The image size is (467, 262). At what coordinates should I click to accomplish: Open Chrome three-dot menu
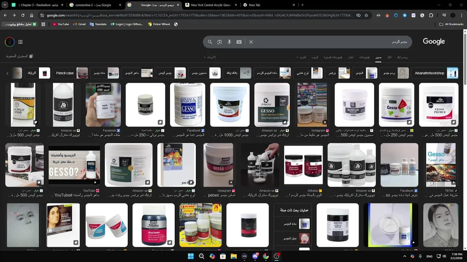462,15
